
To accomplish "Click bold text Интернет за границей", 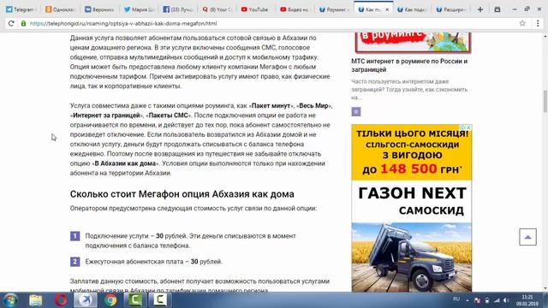I will [x=106, y=115].
